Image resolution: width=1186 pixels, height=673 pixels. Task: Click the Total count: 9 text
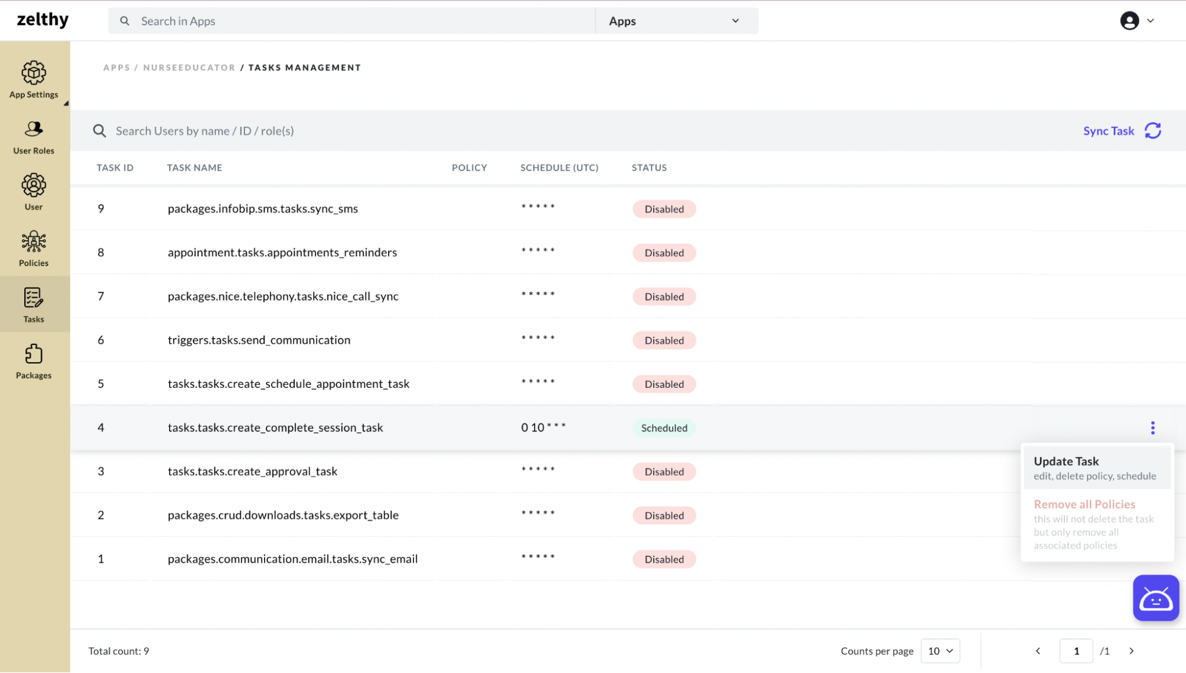click(x=119, y=651)
